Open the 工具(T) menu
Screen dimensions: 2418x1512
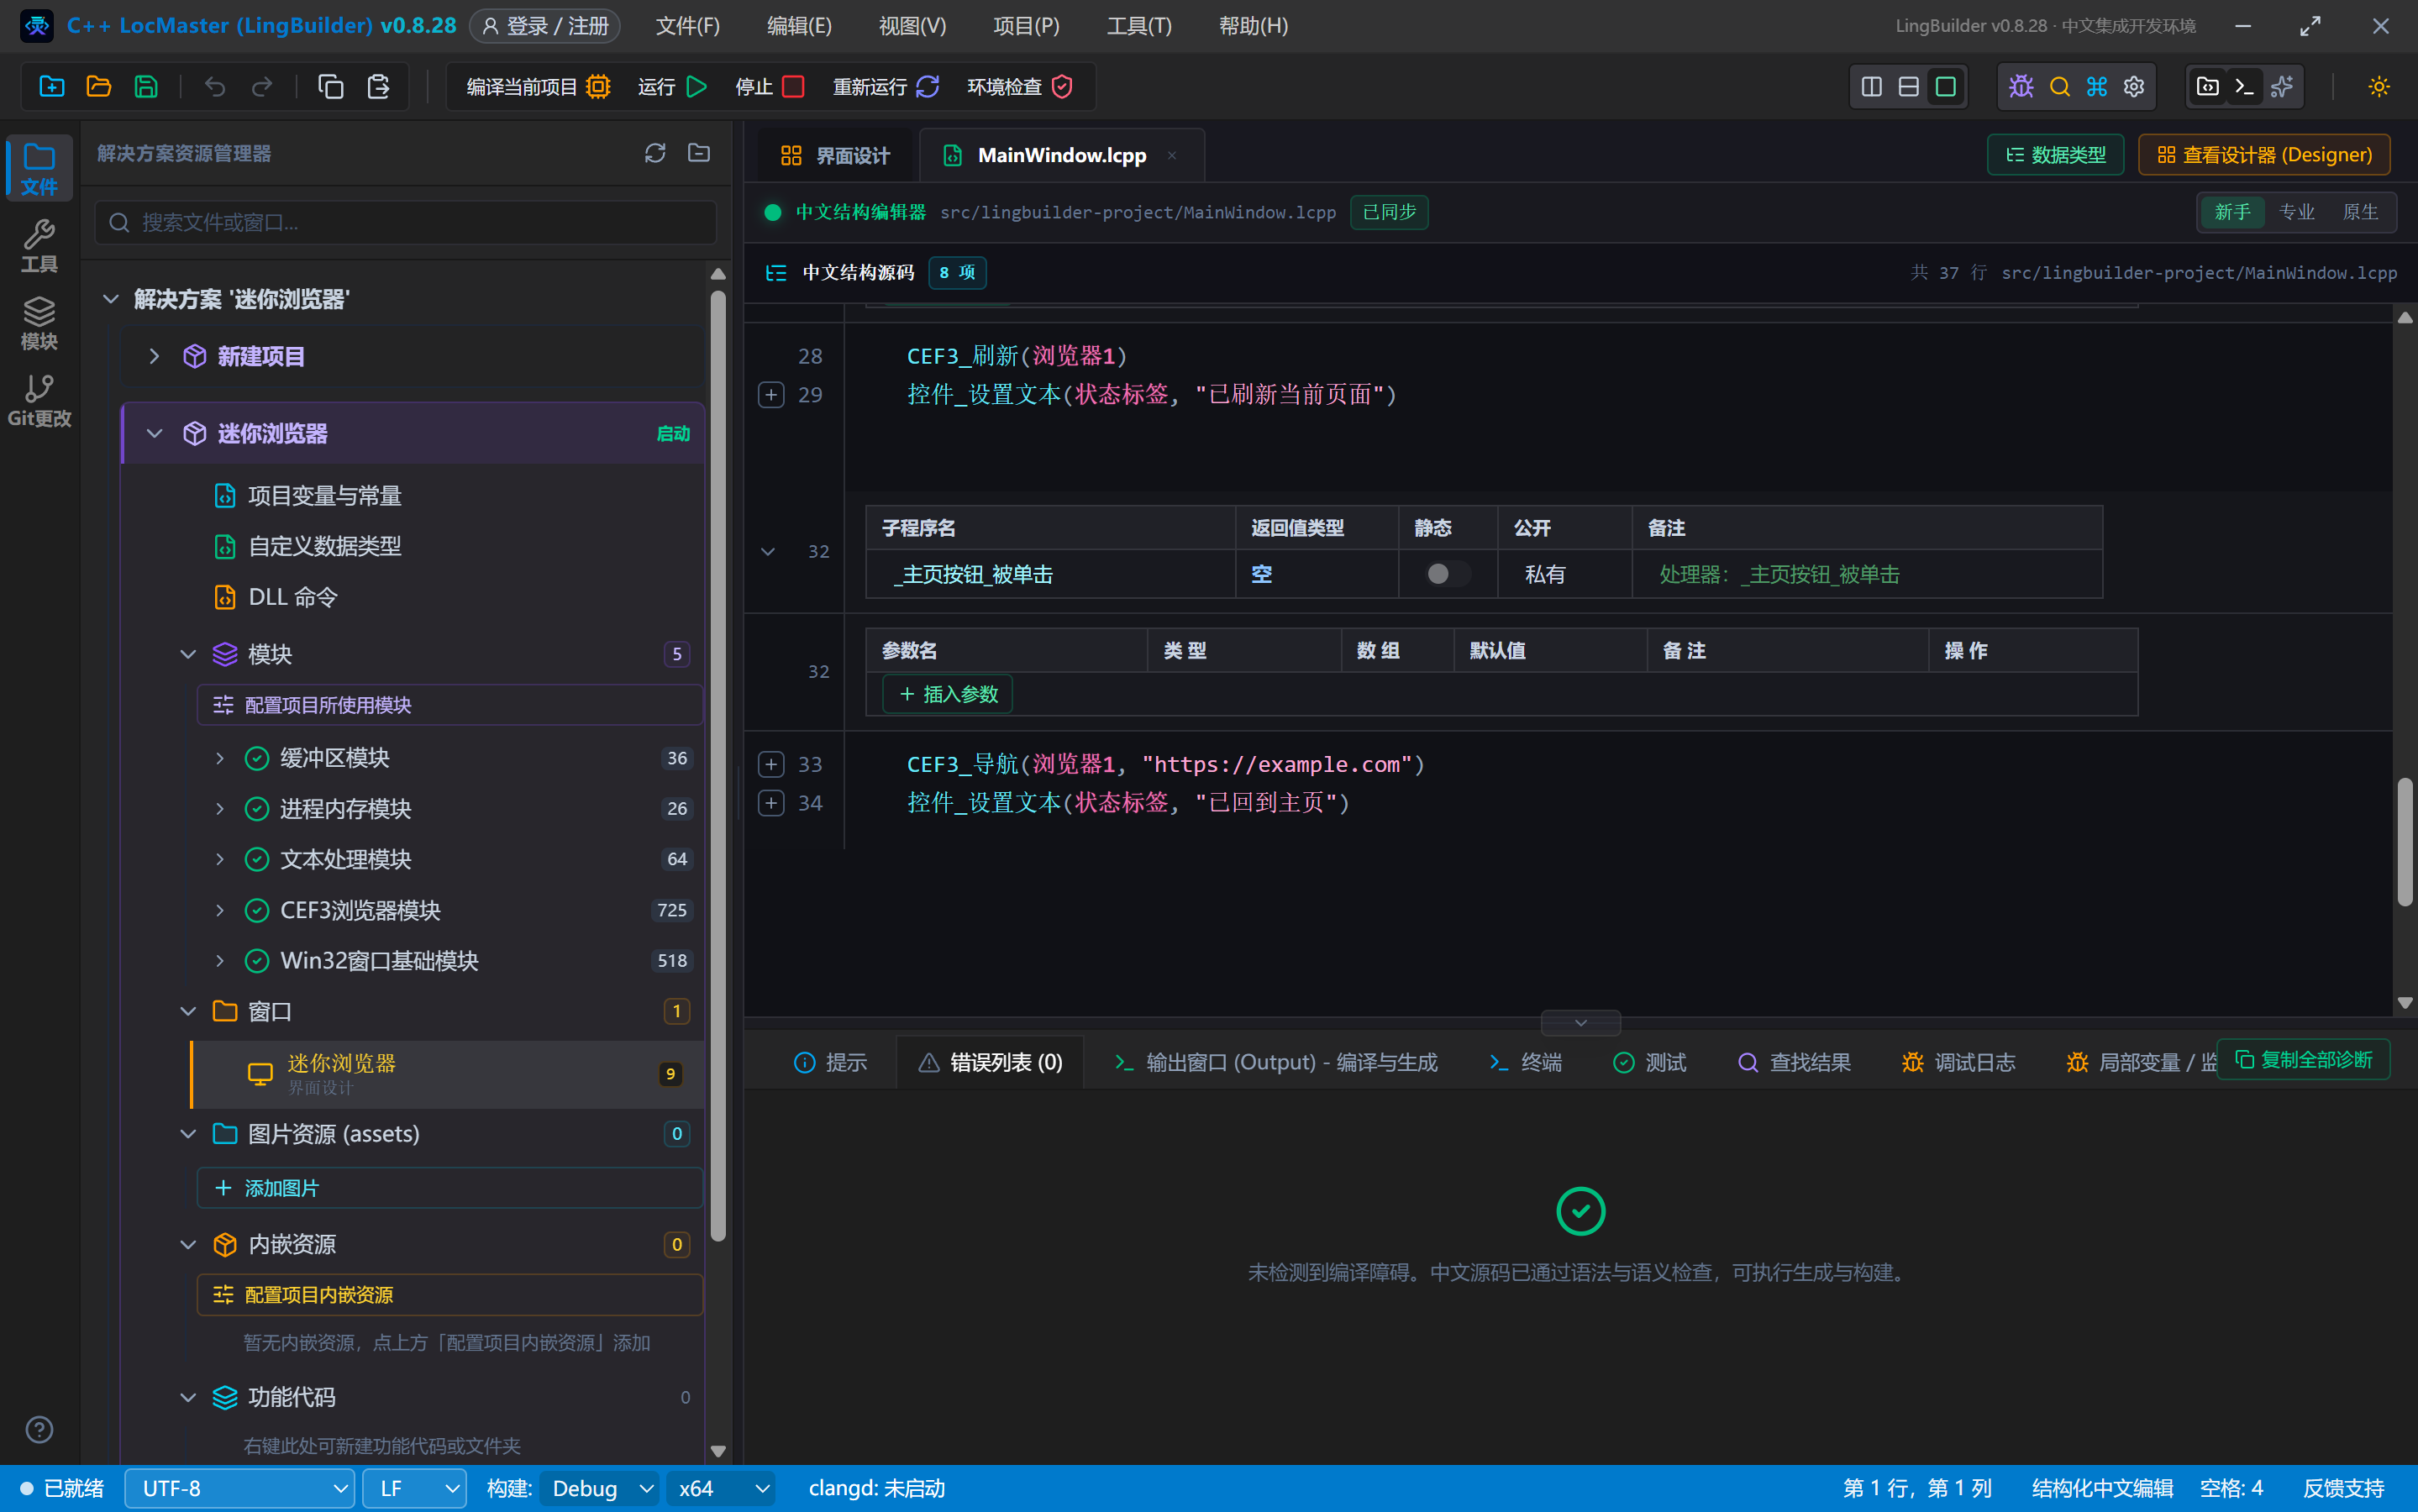(x=1139, y=26)
